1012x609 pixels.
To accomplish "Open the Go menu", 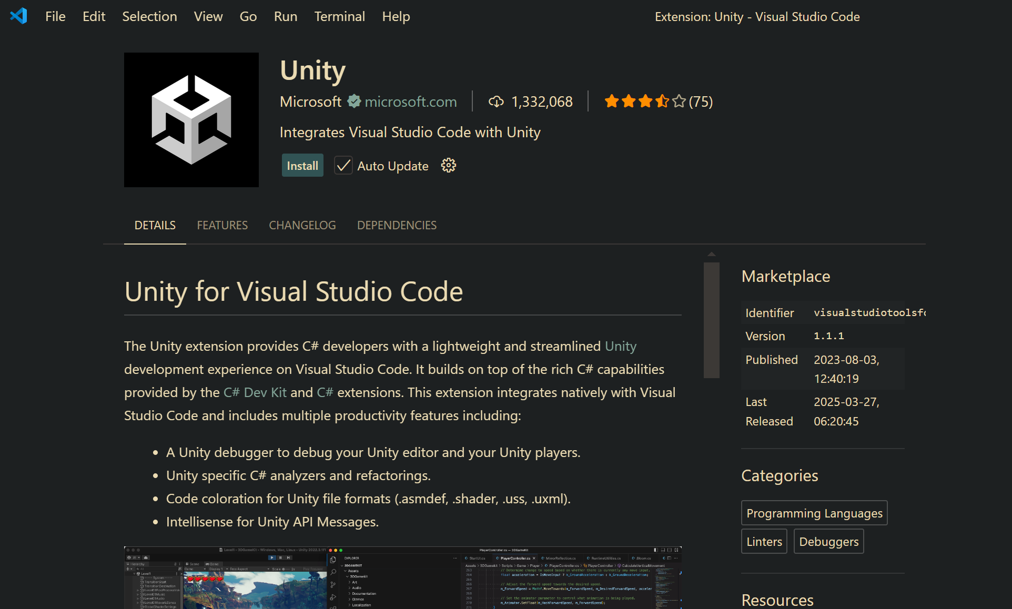I will click(x=248, y=16).
